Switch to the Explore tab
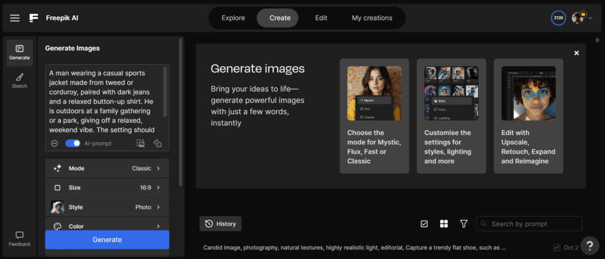The image size is (605, 259). [x=233, y=18]
